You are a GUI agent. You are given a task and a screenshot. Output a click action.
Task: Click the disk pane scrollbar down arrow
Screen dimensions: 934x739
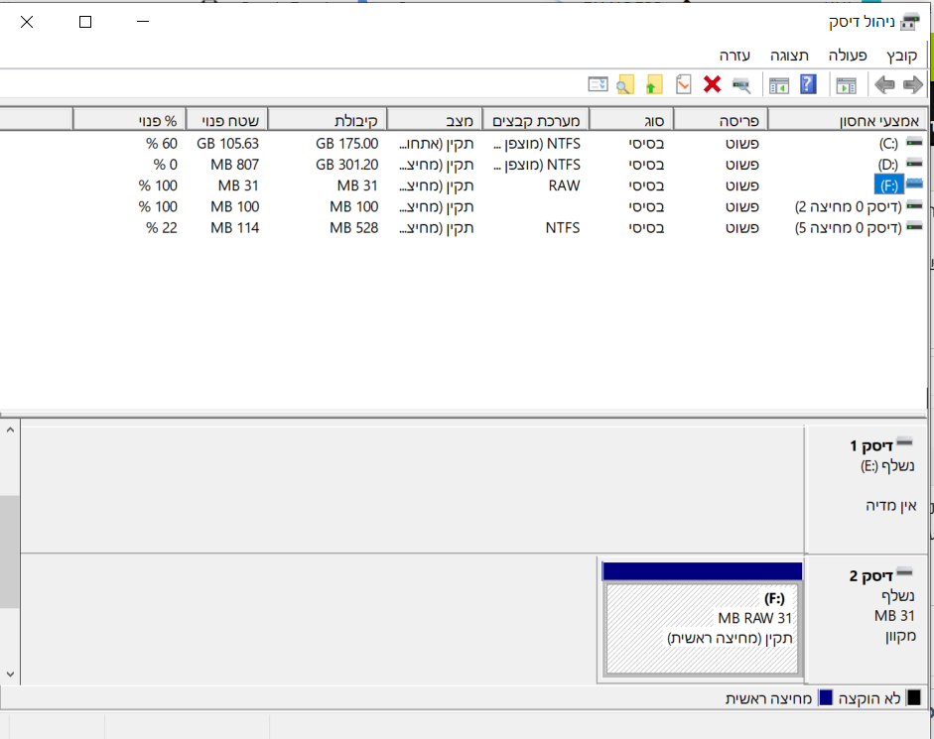[x=10, y=675]
